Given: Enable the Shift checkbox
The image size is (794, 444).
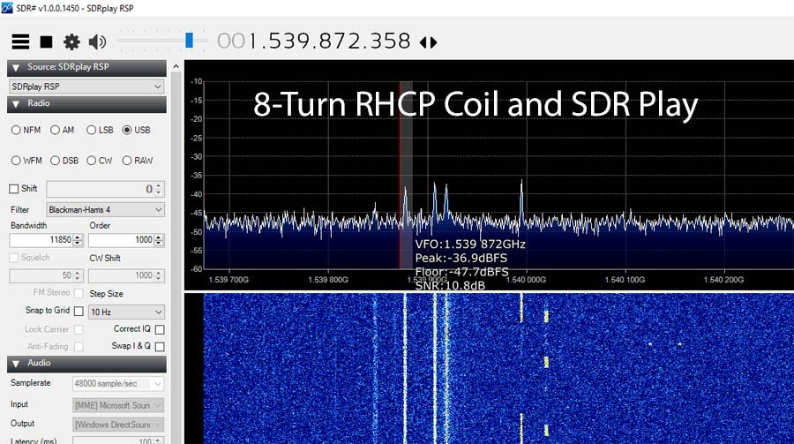Looking at the screenshot, I should point(13,189).
